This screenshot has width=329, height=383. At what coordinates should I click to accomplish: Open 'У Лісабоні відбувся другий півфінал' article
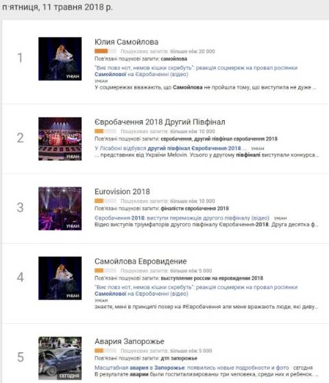click(171, 148)
